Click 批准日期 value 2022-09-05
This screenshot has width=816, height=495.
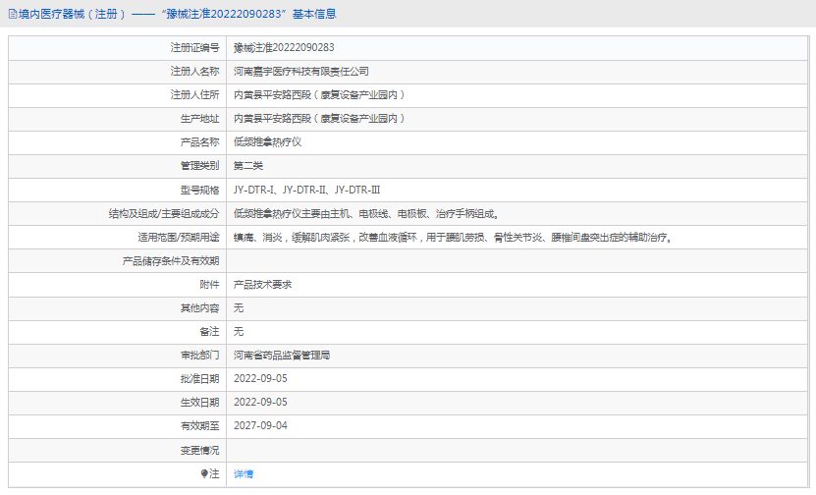click(x=260, y=379)
